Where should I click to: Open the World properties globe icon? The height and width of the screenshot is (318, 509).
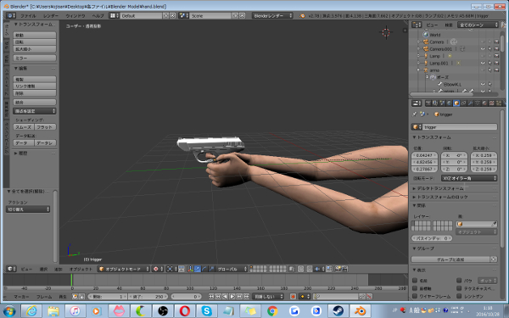coord(450,103)
